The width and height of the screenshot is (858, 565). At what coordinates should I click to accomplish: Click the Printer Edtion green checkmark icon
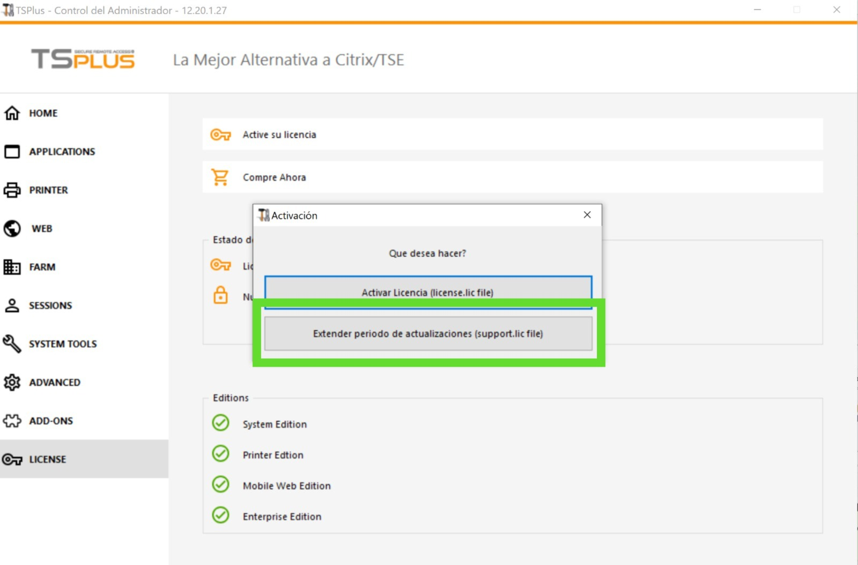(x=220, y=454)
